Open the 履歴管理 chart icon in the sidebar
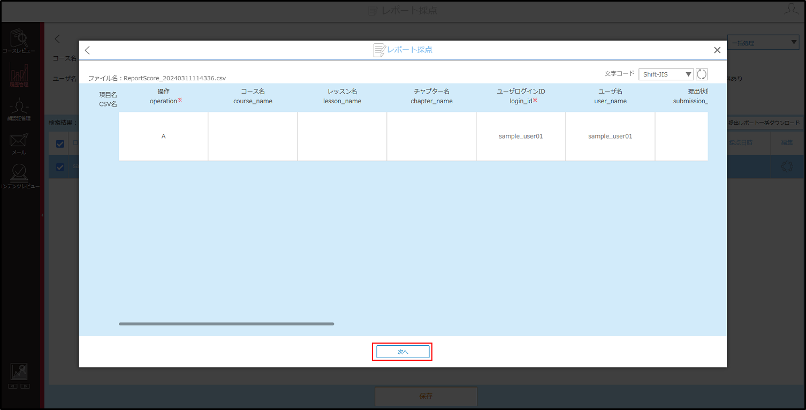Viewport: 806px width, 410px height. [19, 75]
